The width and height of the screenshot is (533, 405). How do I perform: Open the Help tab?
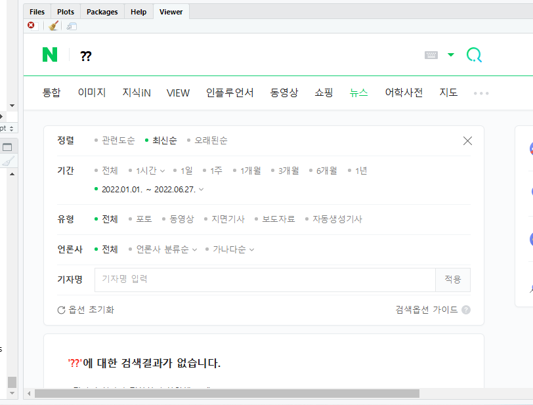(139, 12)
